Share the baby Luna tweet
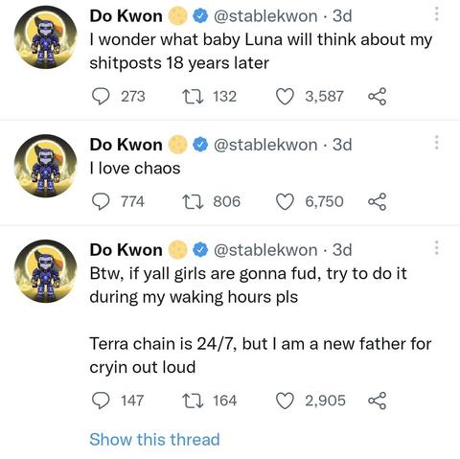Viewport: 460px width, 459px height. point(378,97)
